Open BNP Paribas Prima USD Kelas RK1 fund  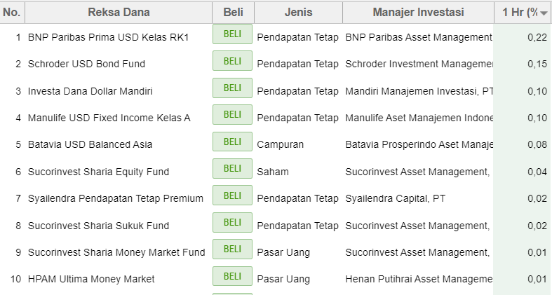pyautogui.click(x=109, y=37)
